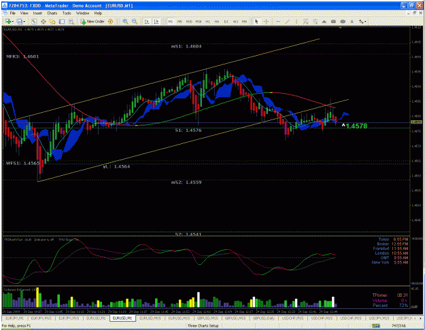Switch to the USDJPY,M15 chart tab
Viewport: 425px width, 330px height.
tap(379, 318)
